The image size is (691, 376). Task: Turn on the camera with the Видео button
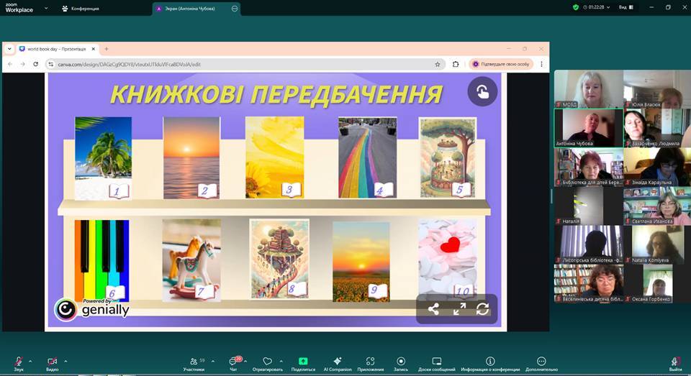[x=52, y=362]
